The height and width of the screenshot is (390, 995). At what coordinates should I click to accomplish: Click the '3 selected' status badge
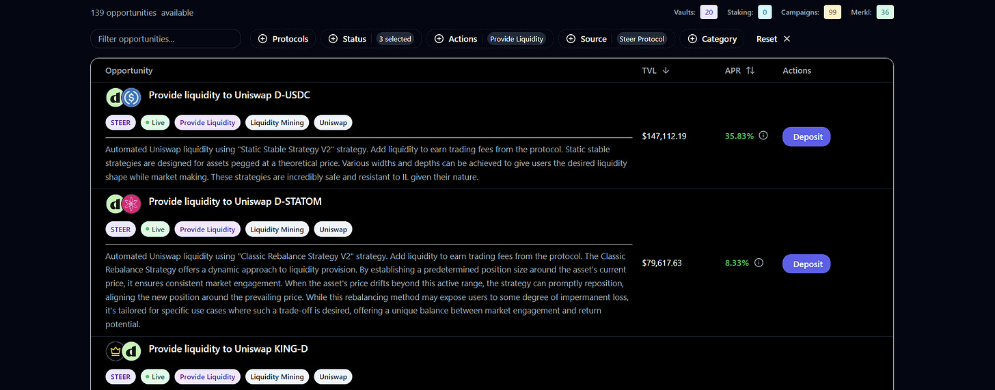tap(395, 39)
